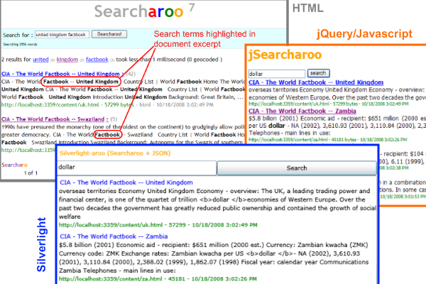Click the '2 results for' summary text
Screen dimensions: 426x284
click(x=16, y=60)
